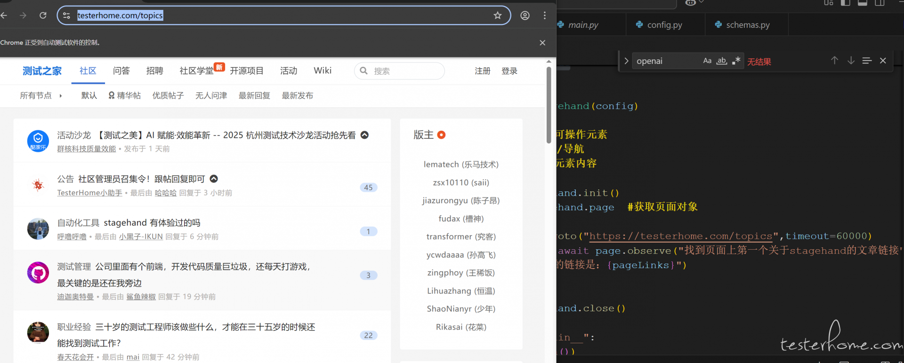Open moderator Rikasai (花菜)
This screenshot has height=363, width=904.
point(461,327)
